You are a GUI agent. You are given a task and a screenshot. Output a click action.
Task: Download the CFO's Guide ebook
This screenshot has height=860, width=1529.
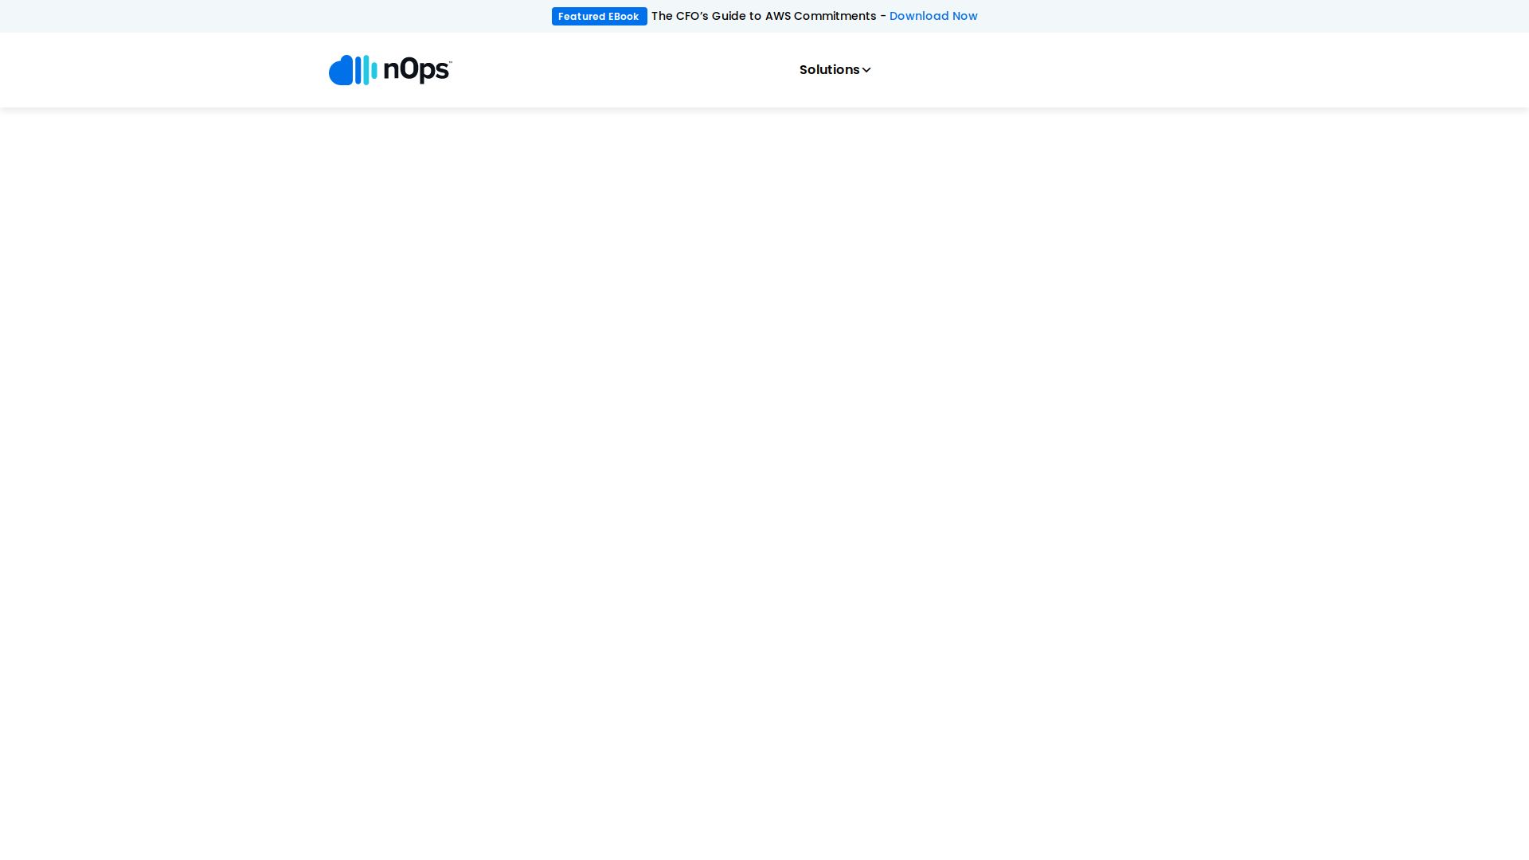tap(933, 16)
